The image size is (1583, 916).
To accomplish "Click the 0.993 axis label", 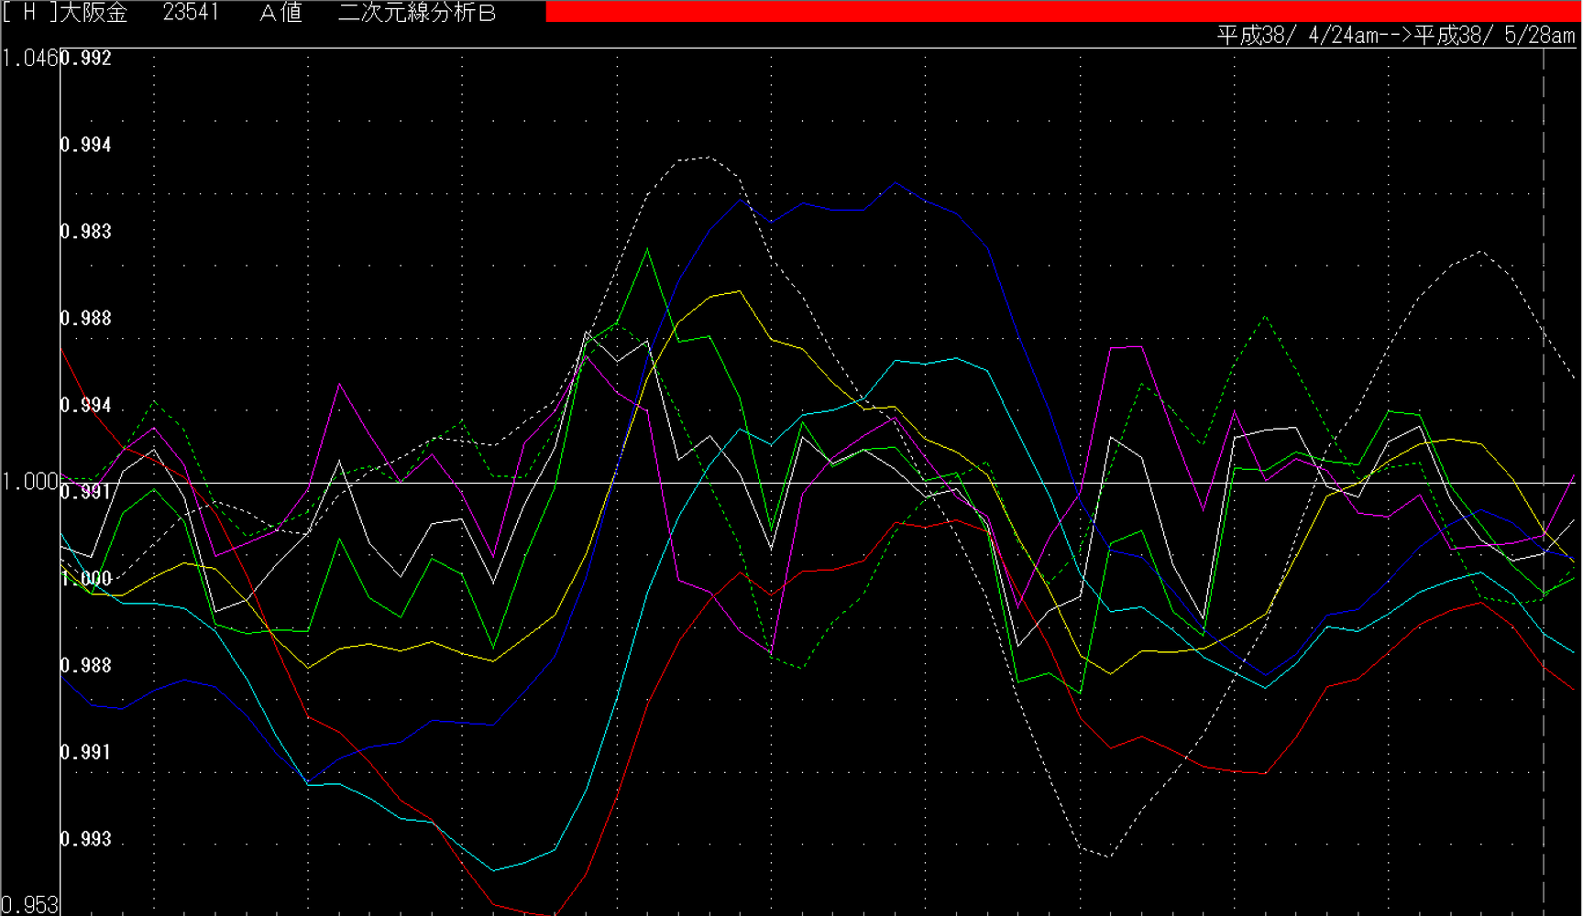I will click(x=86, y=839).
